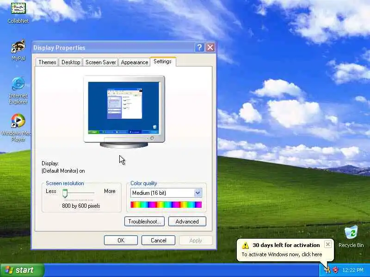Dismiss the activation balloon tip
This screenshot has width=370, height=277.
point(328,245)
